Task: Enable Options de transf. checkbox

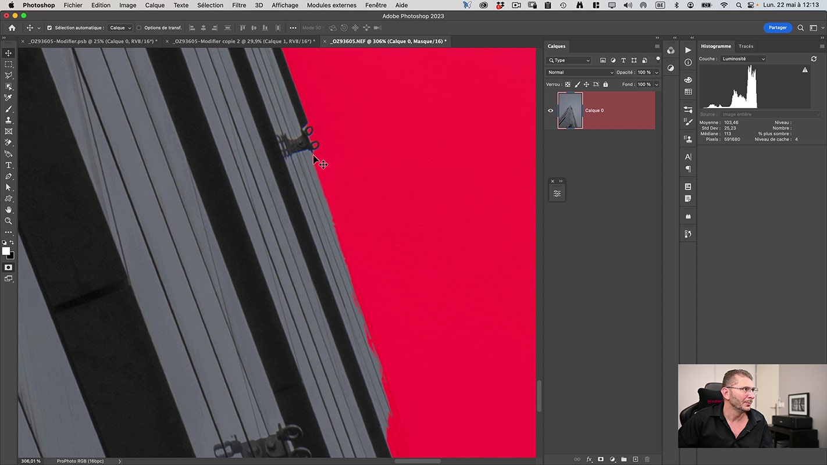Action: coord(138,28)
